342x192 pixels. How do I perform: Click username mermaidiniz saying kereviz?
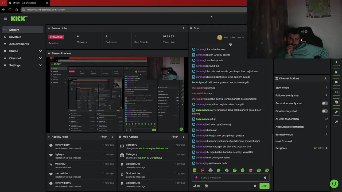pos(199,88)
